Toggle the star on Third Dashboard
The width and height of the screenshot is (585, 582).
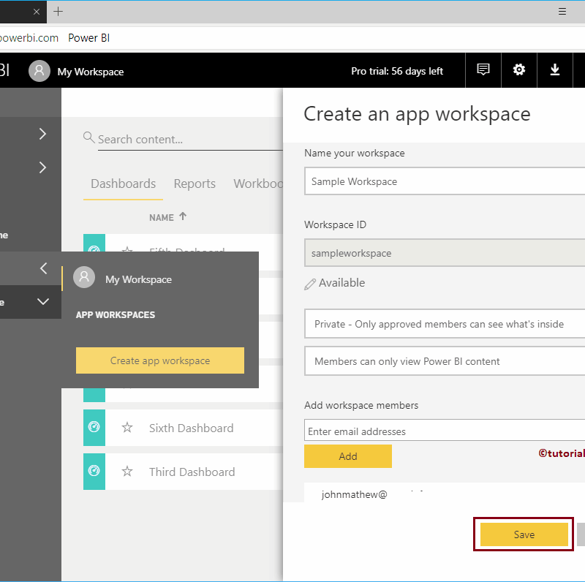coord(127,472)
